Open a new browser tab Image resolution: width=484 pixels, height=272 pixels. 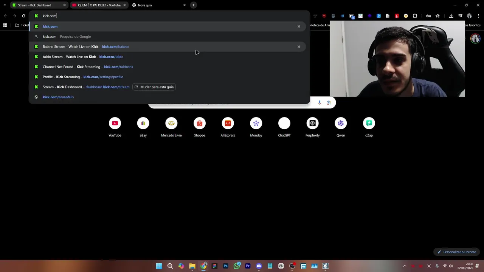point(194,5)
